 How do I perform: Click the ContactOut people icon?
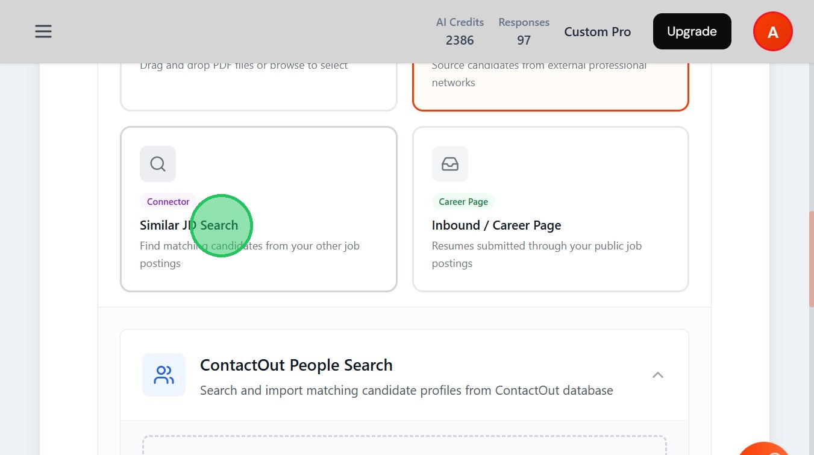pos(164,375)
